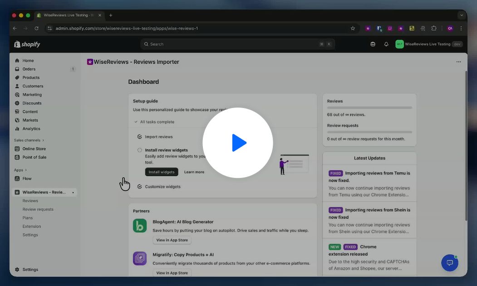Open Reviews sub-item
The width and height of the screenshot is (477, 286).
(x=30, y=201)
